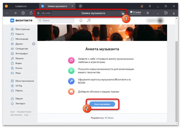Open Мессенджер in sidebar

(19, 39)
